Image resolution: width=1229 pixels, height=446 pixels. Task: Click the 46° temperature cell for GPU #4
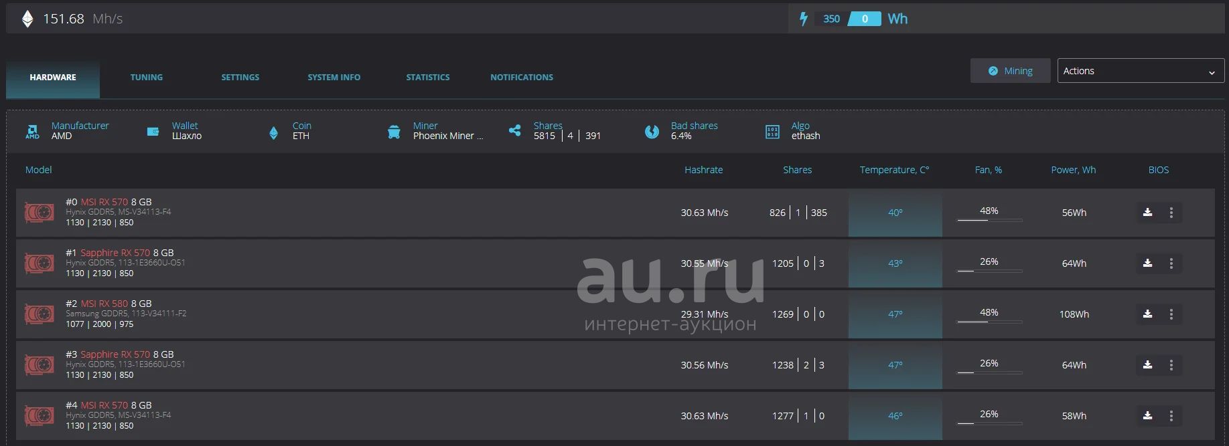click(x=895, y=416)
